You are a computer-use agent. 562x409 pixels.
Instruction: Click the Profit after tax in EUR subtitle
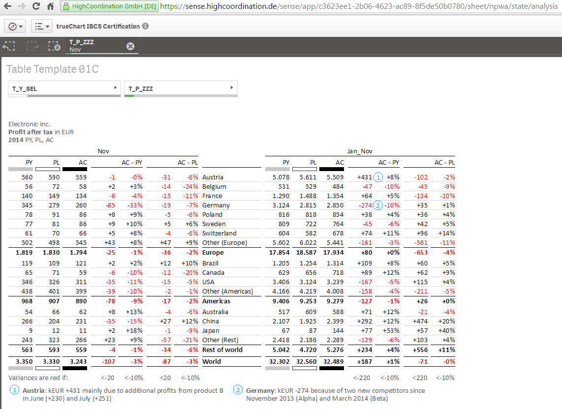pyautogui.click(x=41, y=132)
